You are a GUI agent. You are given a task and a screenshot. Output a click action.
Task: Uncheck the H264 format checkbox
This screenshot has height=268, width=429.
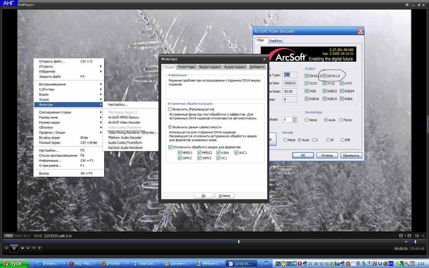coord(218,153)
